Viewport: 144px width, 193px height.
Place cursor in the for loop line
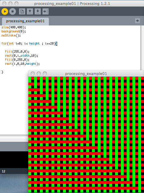pyautogui.click(x=29, y=44)
